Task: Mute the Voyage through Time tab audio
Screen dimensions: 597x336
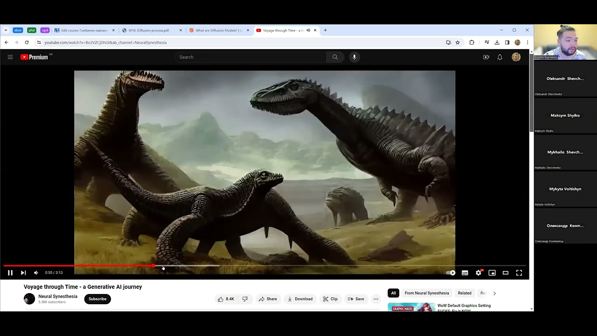Action: [308, 30]
